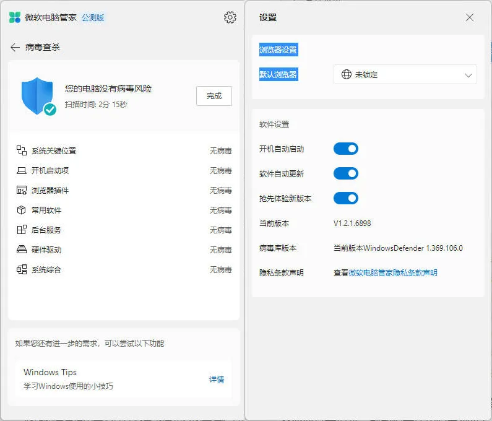Select the 常用软件 row label
Screen dimensions: 492x421
[46, 210]
